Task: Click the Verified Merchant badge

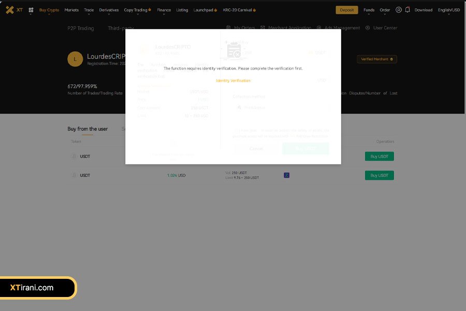Action: pyautogui.click(x=376, y=59)
